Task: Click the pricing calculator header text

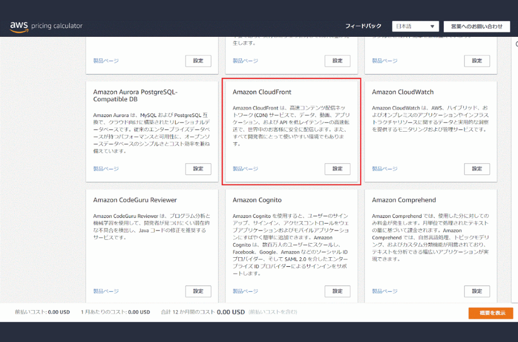Action: click(57, 26)
